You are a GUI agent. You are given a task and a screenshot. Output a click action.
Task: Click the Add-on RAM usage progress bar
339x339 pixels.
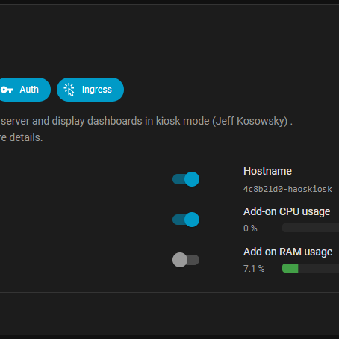click(311, 268)
